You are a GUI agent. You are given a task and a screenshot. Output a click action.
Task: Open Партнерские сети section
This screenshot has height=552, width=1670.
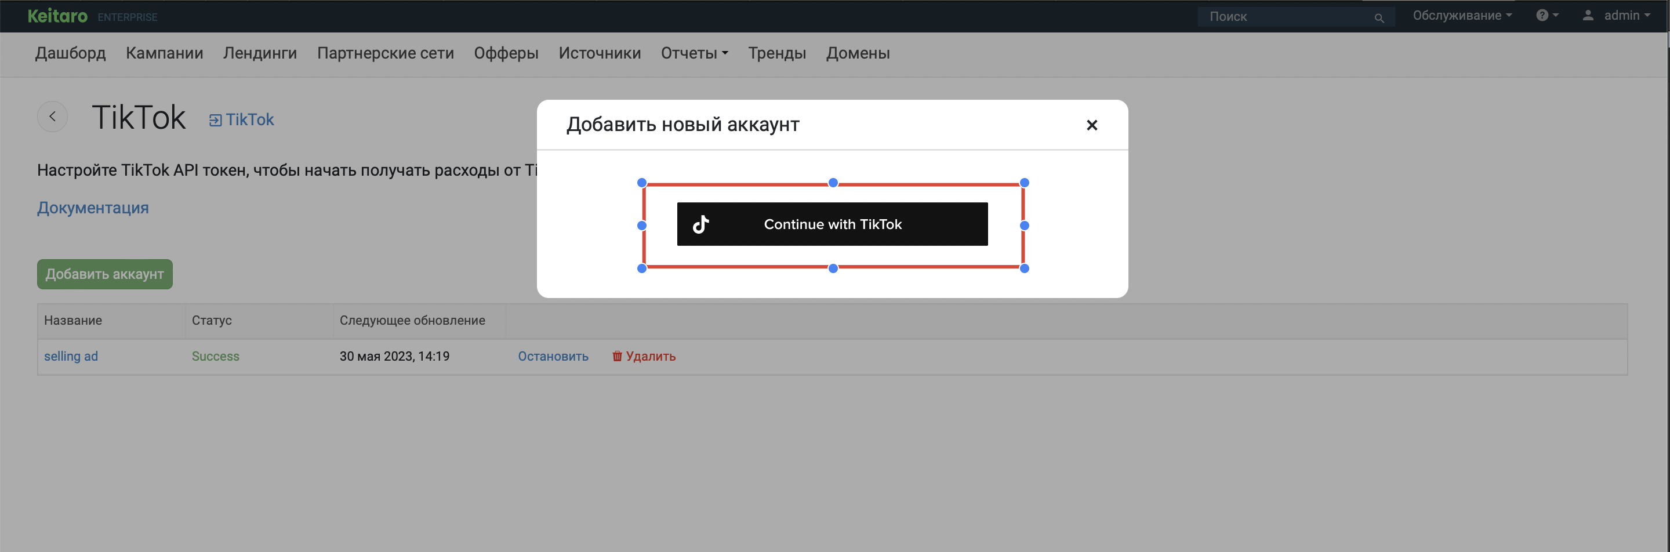pos(386,53)
